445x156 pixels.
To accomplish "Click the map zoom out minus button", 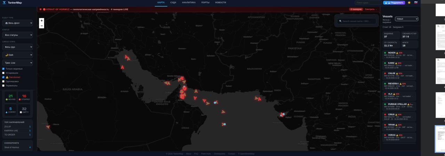I will (42, 26).
